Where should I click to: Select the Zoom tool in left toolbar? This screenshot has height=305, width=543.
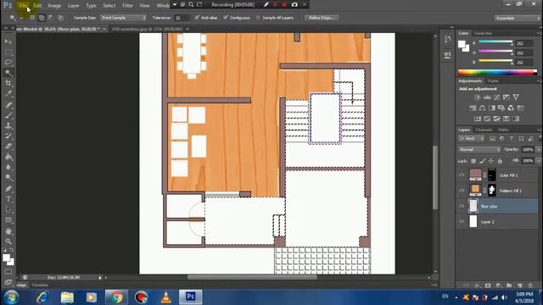pyautogui.click(x=8, y=241)
